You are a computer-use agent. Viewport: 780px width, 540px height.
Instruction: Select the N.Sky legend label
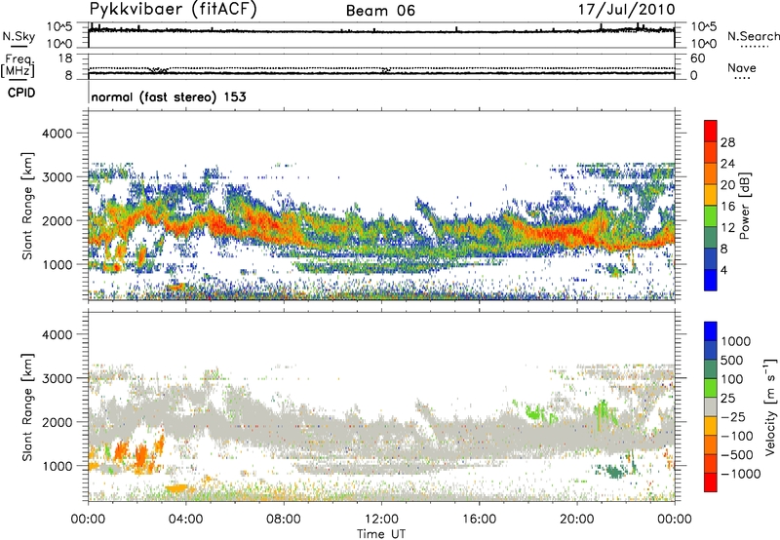pos(19,36)
